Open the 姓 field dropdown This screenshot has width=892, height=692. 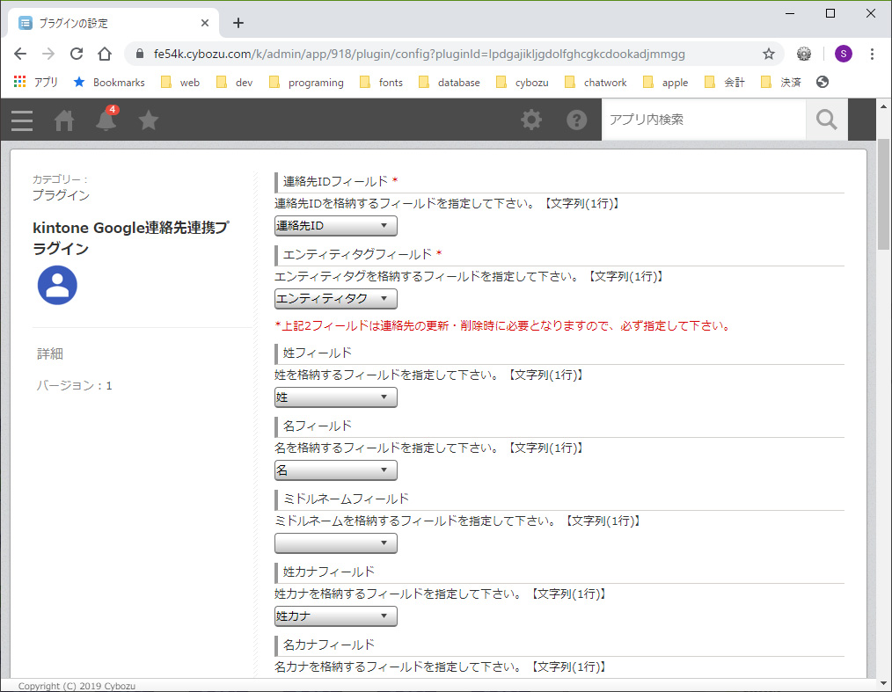(x=336, y=397)
